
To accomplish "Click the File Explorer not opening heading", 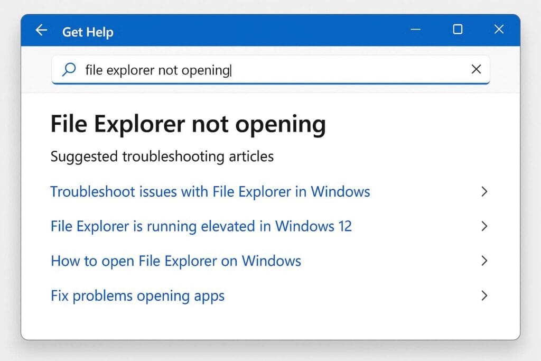I will click(x=188, y=124).
